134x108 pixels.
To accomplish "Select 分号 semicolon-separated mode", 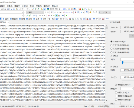I will click(x=22, y=19).
